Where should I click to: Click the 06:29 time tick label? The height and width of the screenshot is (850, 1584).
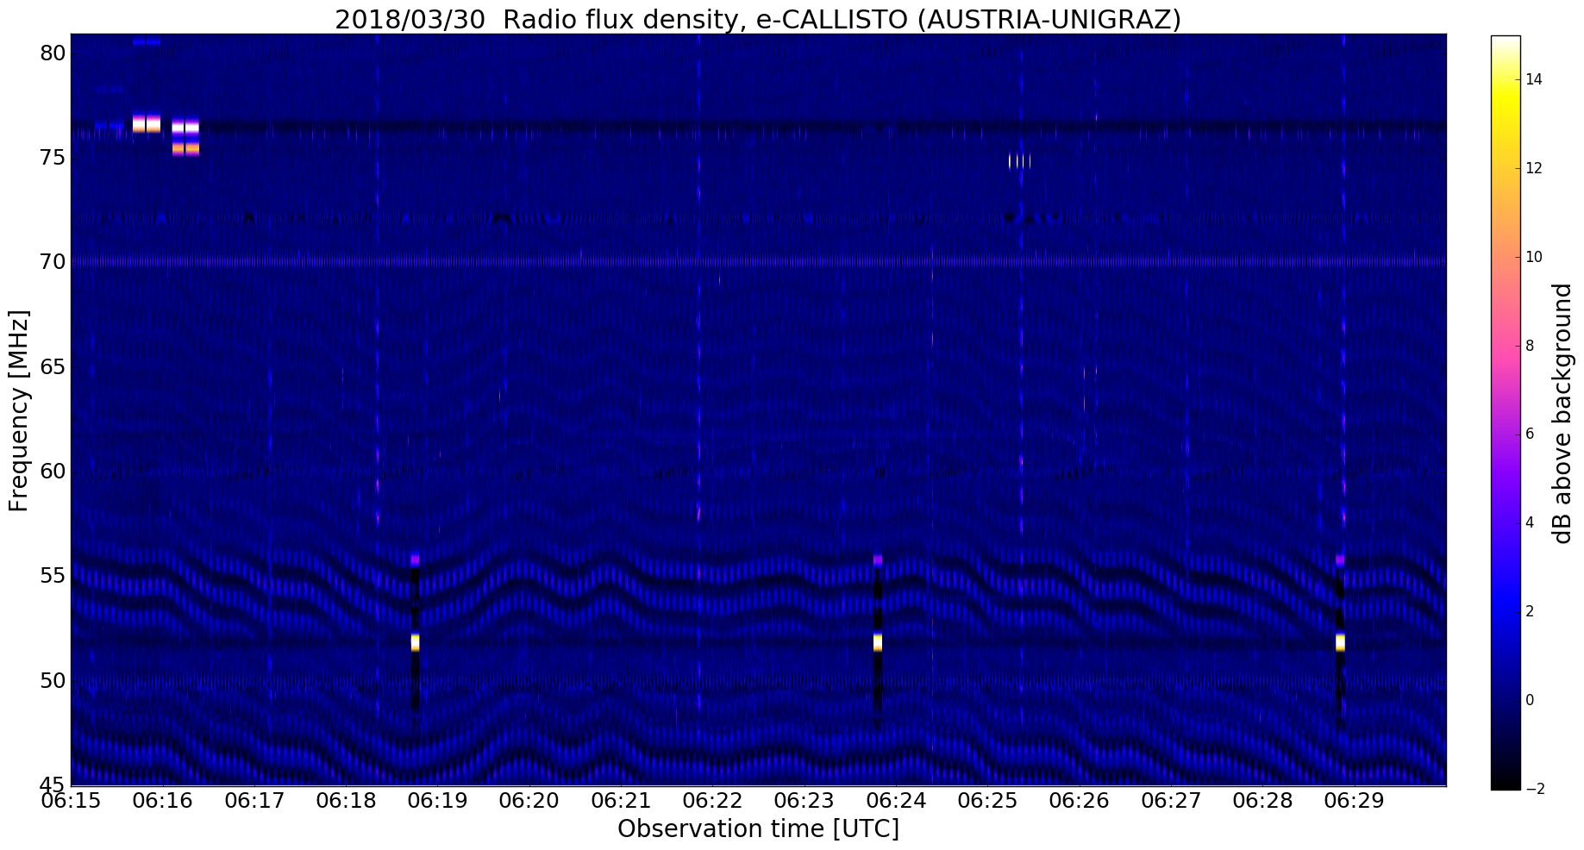pos(1355,801)
